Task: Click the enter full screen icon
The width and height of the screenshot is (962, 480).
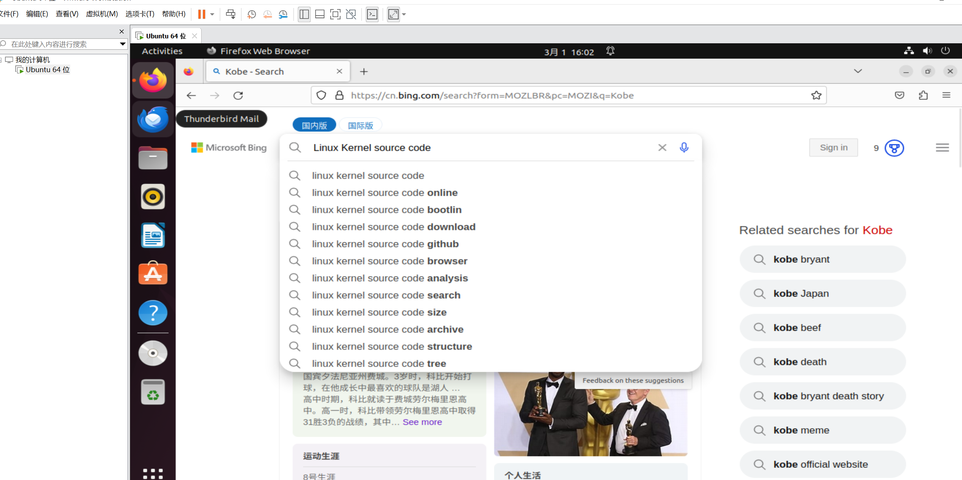Action: (x=335, y=14)
